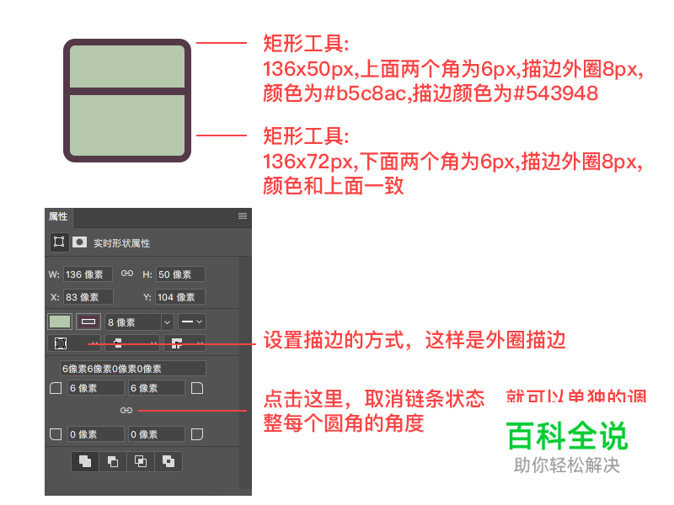Toggle the width-height link constraint

click(x=127, y=274)
